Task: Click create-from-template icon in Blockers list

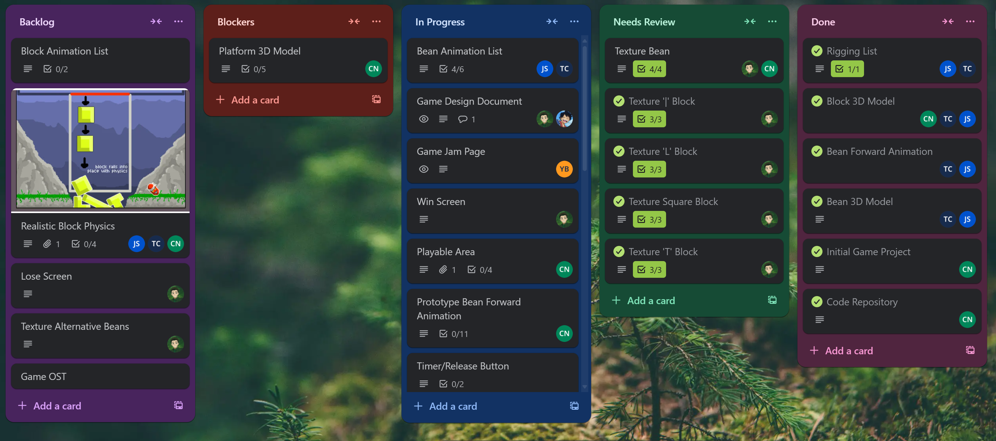Action: 376,100
